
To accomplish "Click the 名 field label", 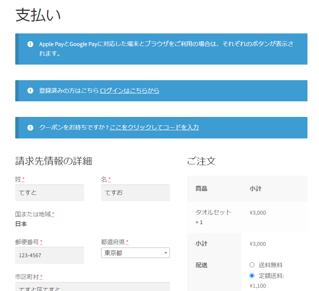I will pyautogui.click(x=104, y=179).
